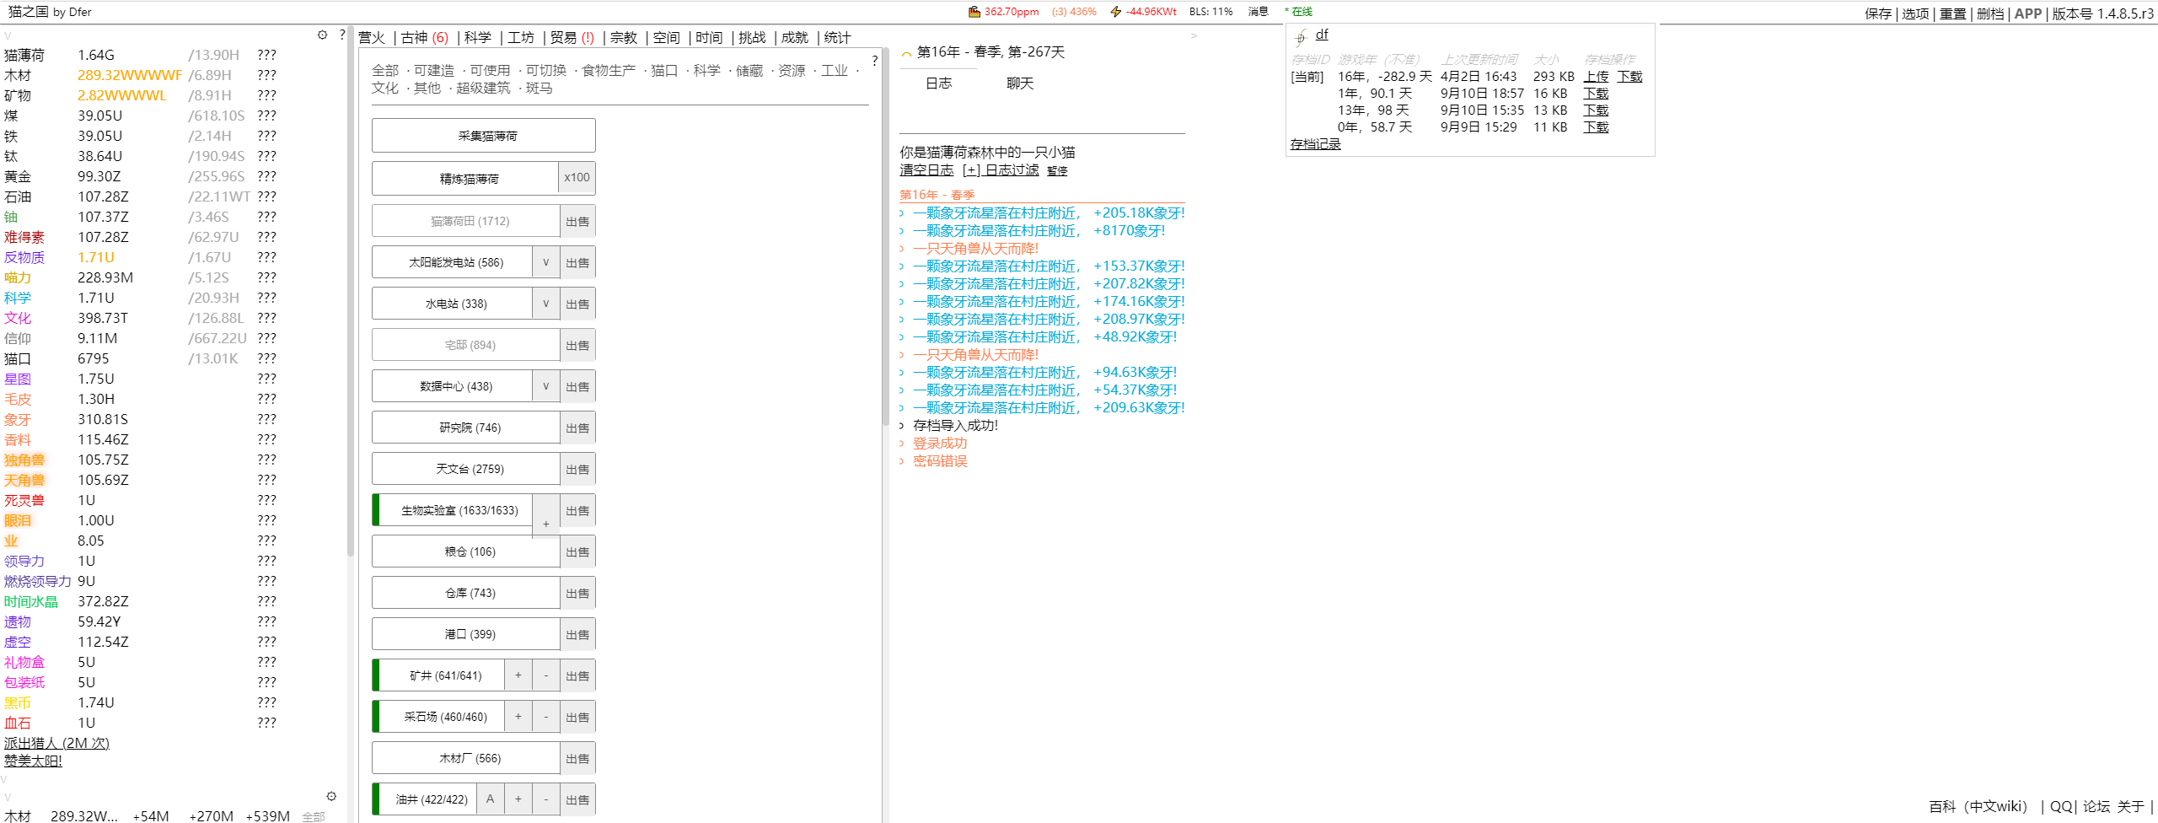Click the 派出猎人 send hunters link

(x=56, y=743)
